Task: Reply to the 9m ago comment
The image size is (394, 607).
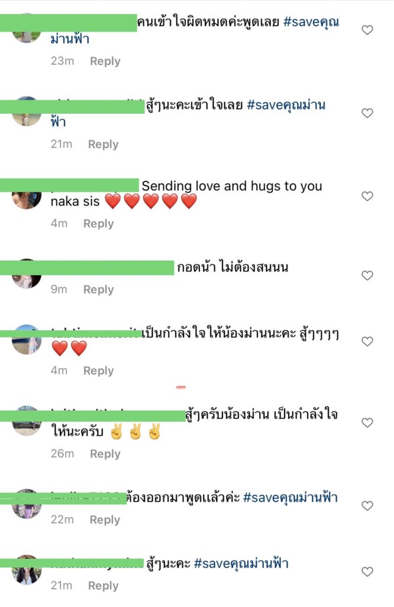Action: click(x=98, y=289)
